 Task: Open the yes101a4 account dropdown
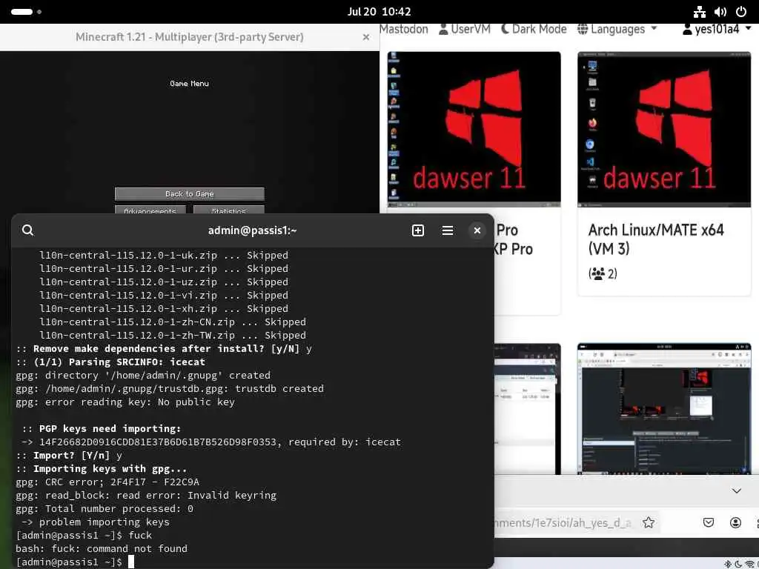click(717, 29)
